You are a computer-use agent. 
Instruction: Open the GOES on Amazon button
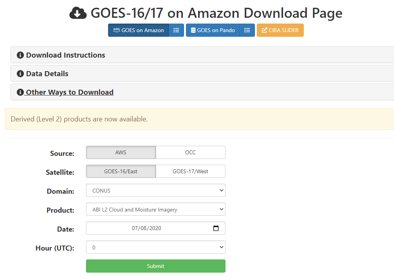(x=138, y=30)
